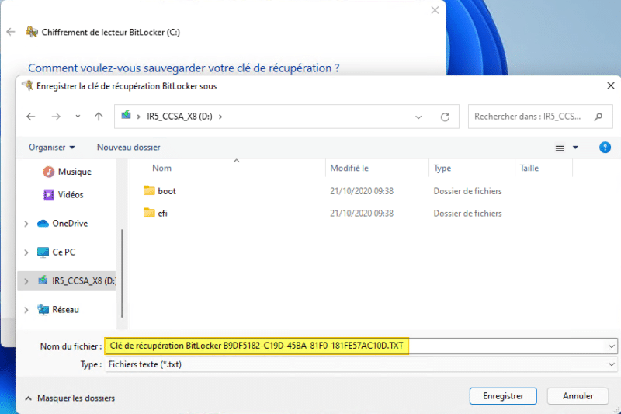The image size is (621, 414).
Task: Create a Nouveau dossier
Action: [x=128, y=148]
